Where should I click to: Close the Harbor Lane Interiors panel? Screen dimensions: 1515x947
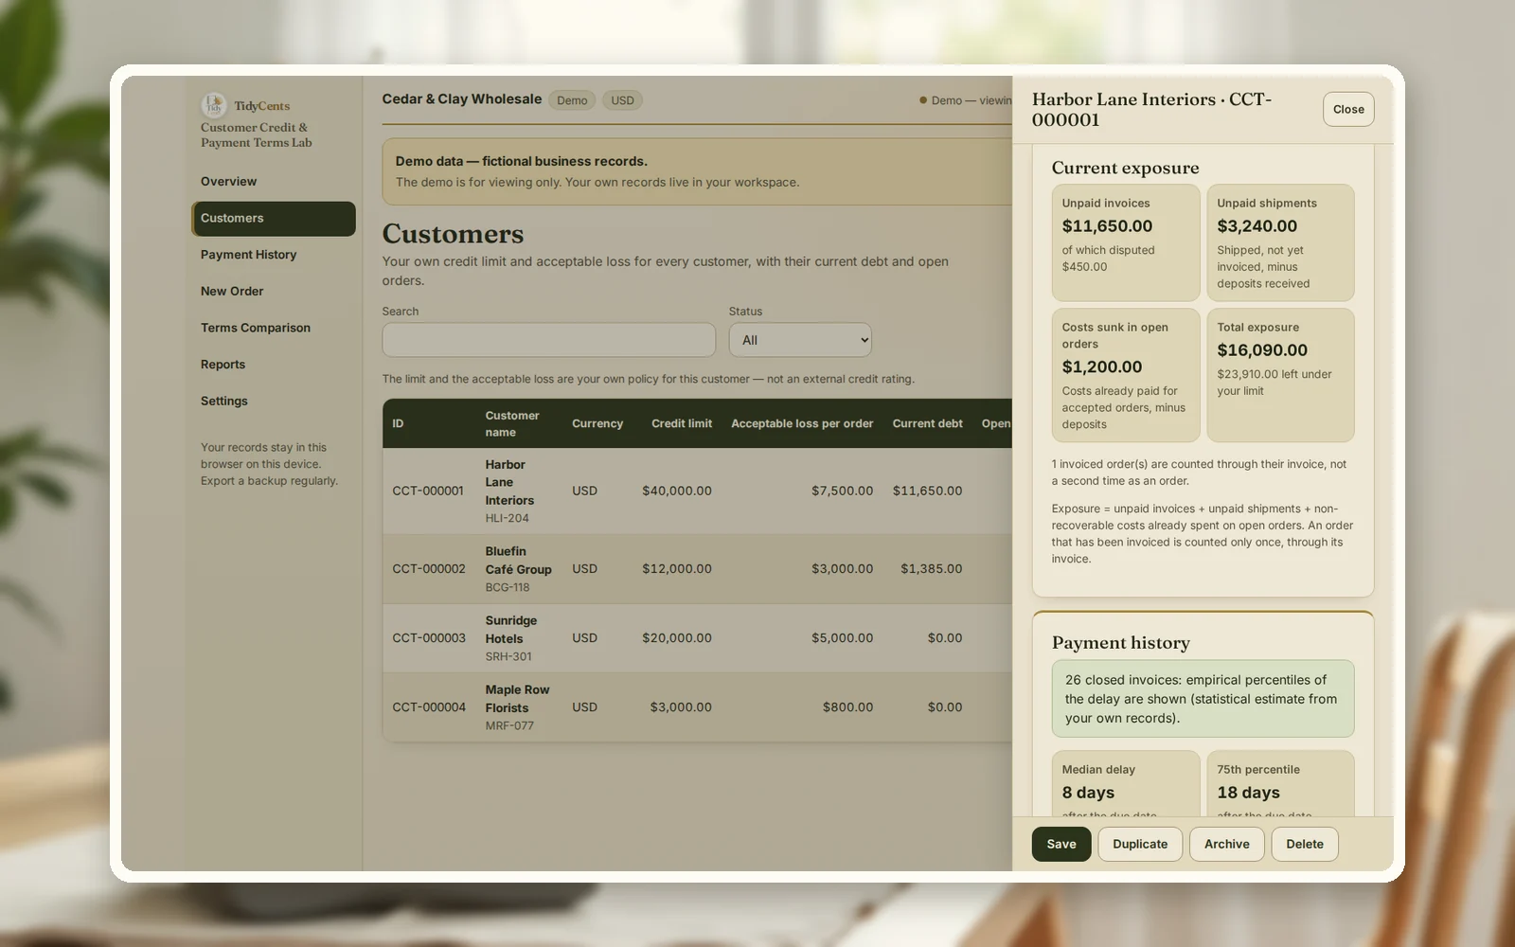1348,110
